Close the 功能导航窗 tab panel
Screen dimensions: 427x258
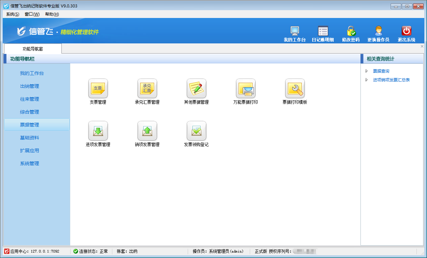(422, 46)
